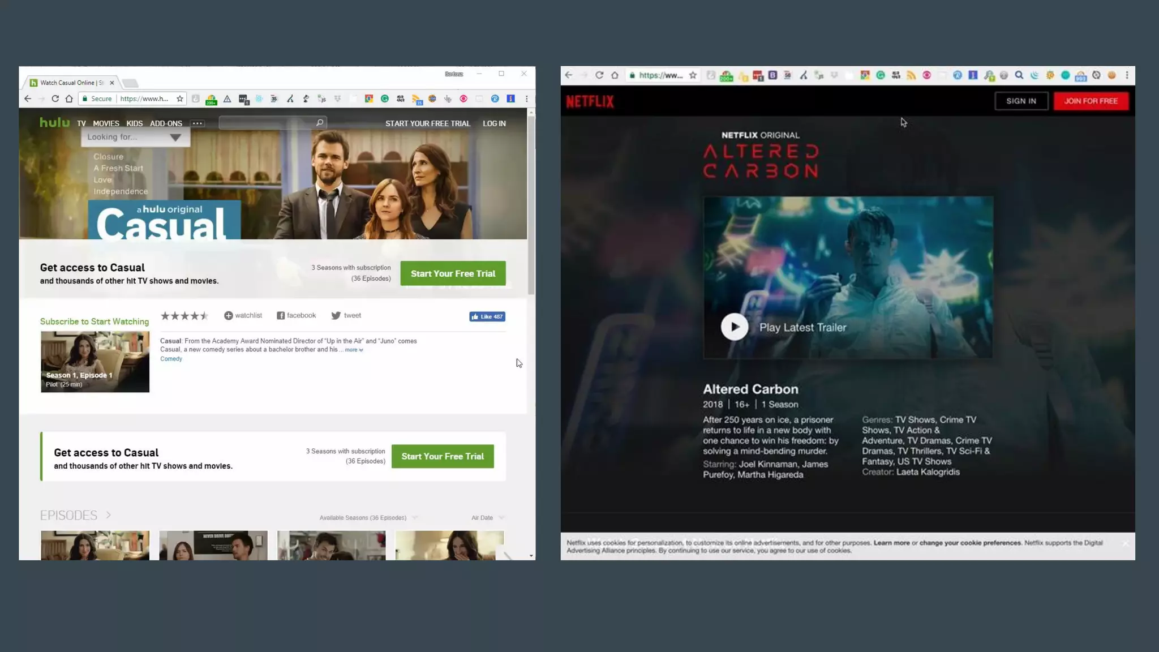Expand the 'Looking for...' dropdown
The image size is (1159, 652).
175,138
